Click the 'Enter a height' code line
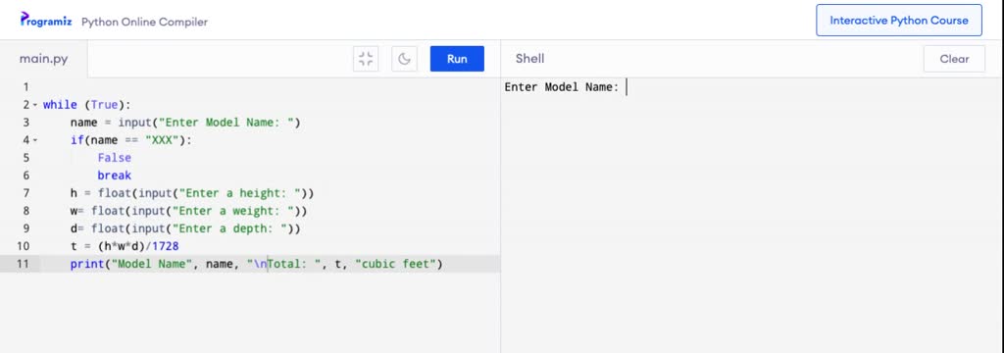Screen dimensions: 1004x353 [x=192, y=193]
